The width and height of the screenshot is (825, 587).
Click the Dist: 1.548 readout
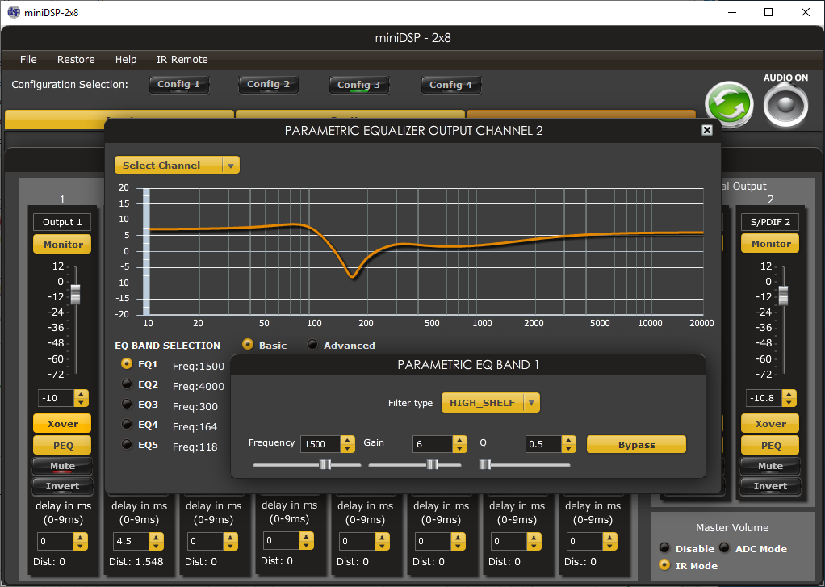(x=136, y=562)
